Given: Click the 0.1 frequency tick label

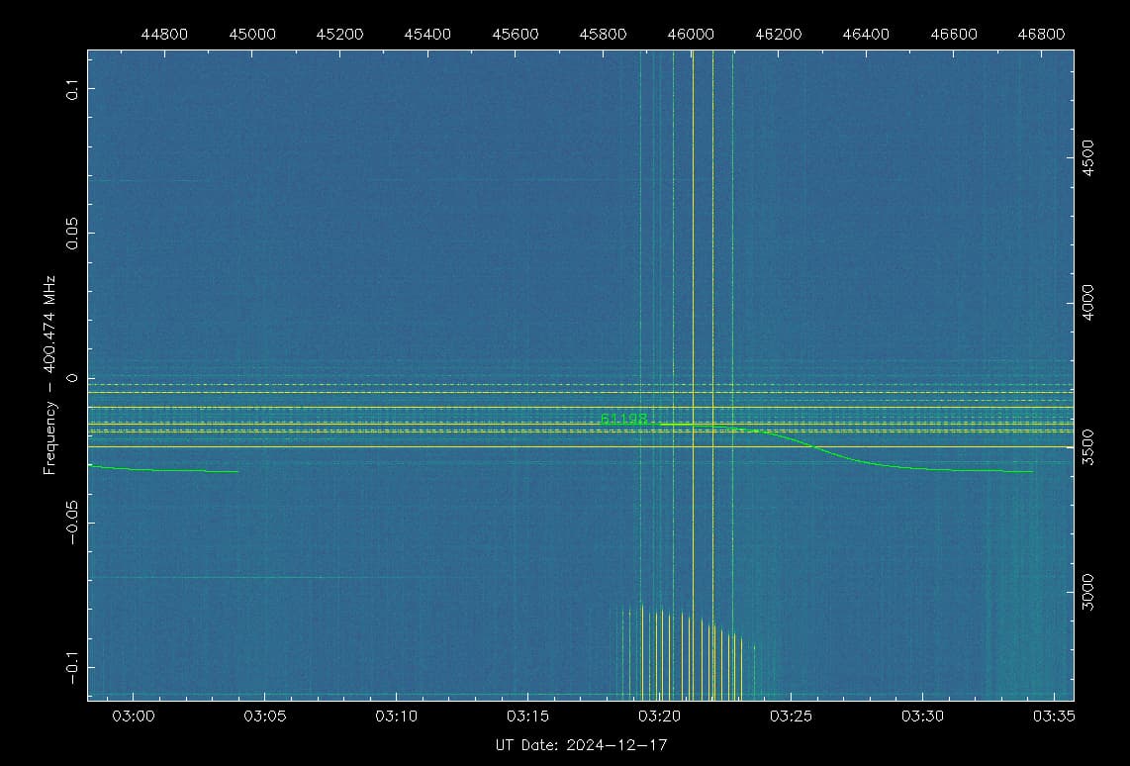Looking at the screenshot, I should 72,89.
